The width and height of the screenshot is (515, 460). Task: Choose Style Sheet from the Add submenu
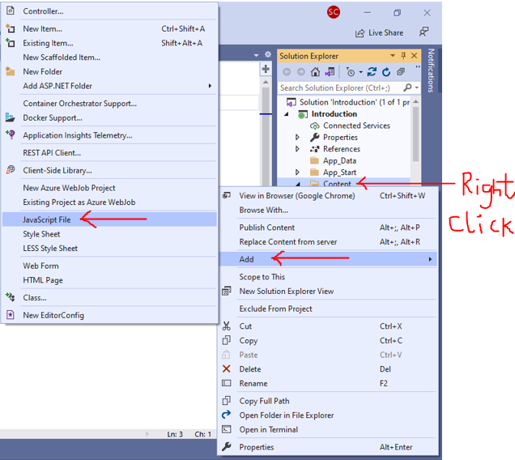coord(109,234)
